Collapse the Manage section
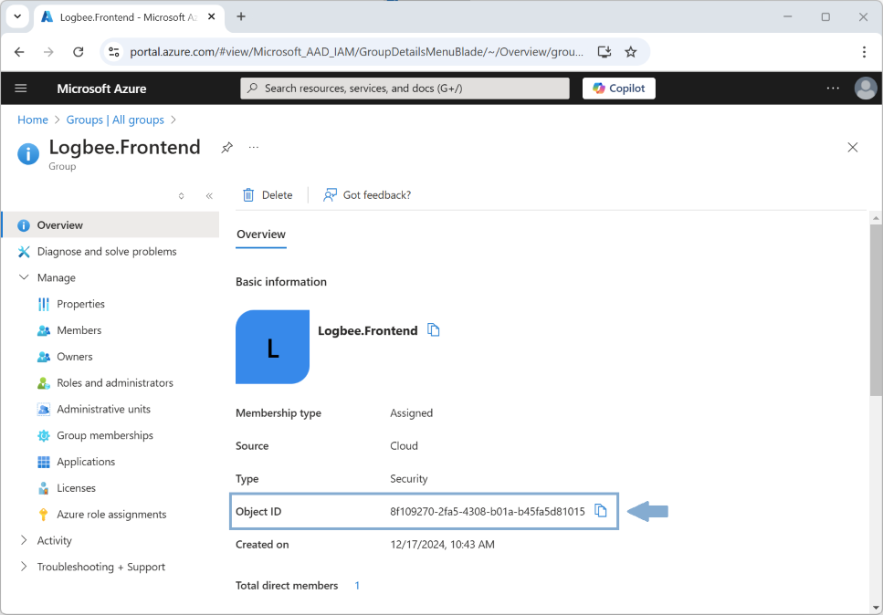 (x=24, y=277)
